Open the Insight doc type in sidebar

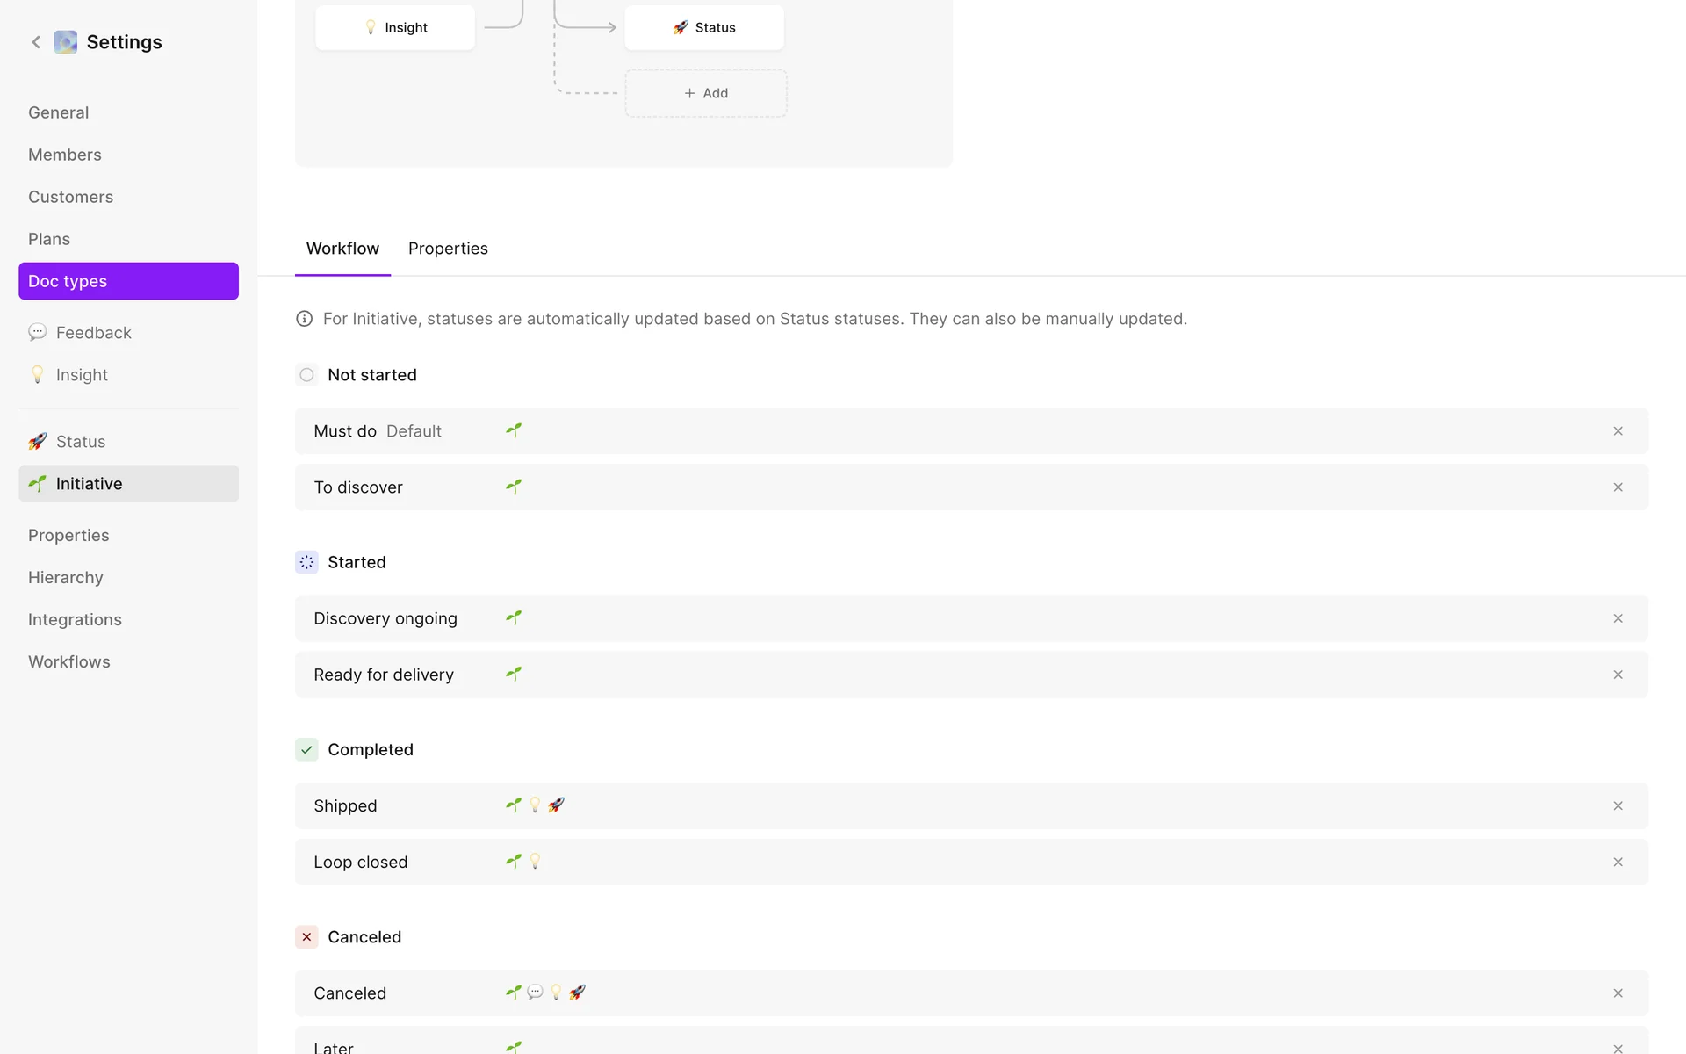pos(82,375)
